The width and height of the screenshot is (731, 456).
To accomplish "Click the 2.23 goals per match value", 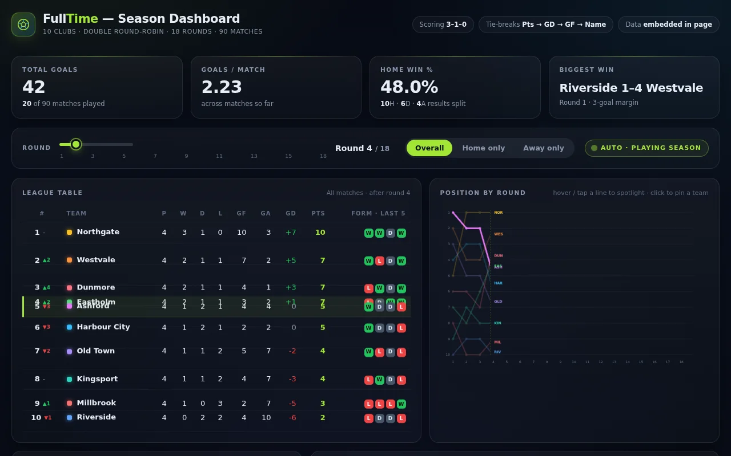I will [222, 87].
